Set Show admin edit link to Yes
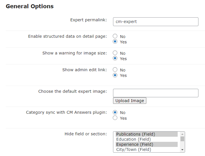Viewport: 205px width, 156px height. 115,75
